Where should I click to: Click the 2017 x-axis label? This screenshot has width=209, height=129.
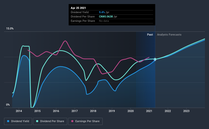[75, 111]
